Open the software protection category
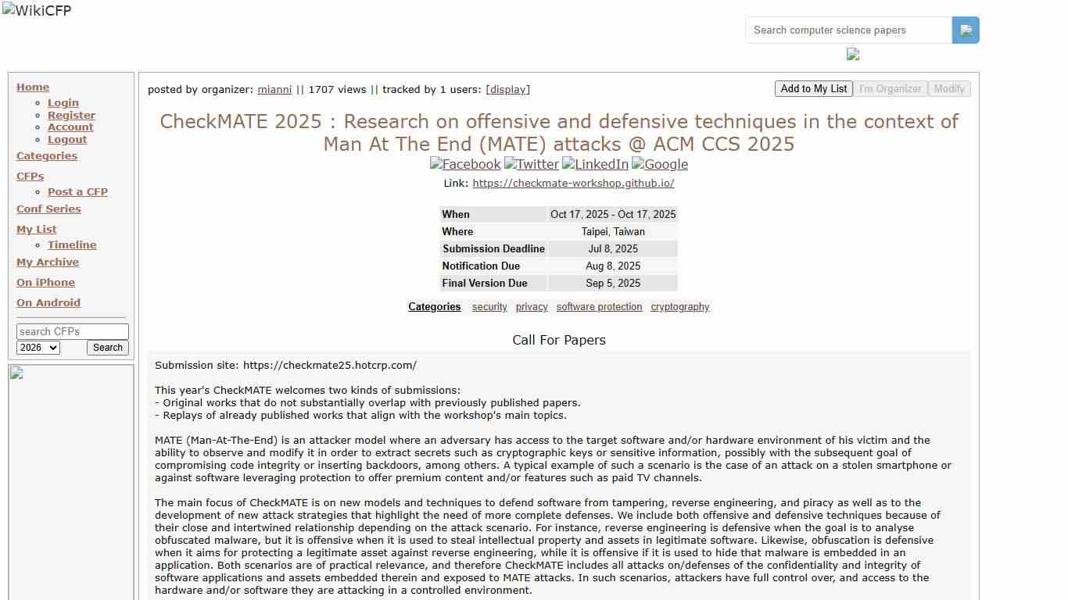Image resolution: width=1068 pixels, height=600 pixels. pyautogui.click(x=599, y=306)
